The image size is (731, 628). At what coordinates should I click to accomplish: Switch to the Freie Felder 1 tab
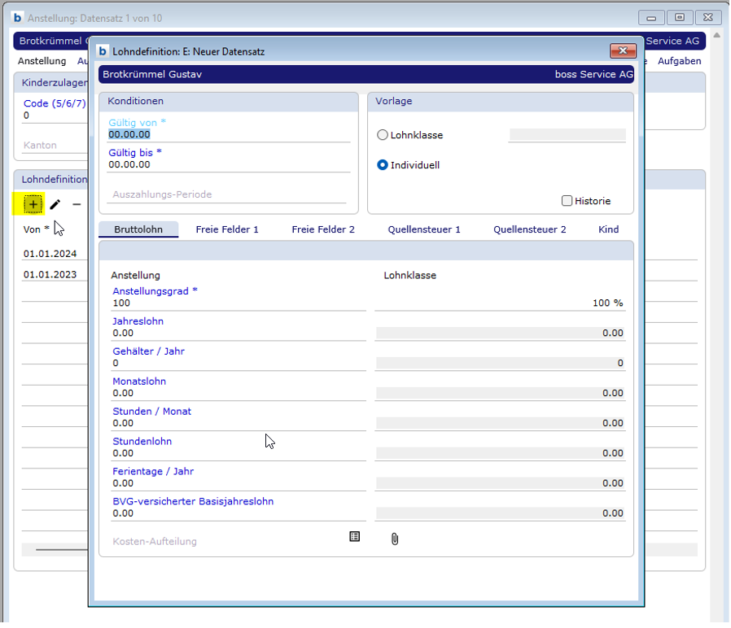[x=227, y=229]
